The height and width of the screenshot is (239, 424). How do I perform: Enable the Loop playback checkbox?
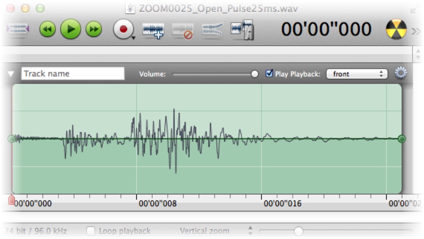point(91,231)
